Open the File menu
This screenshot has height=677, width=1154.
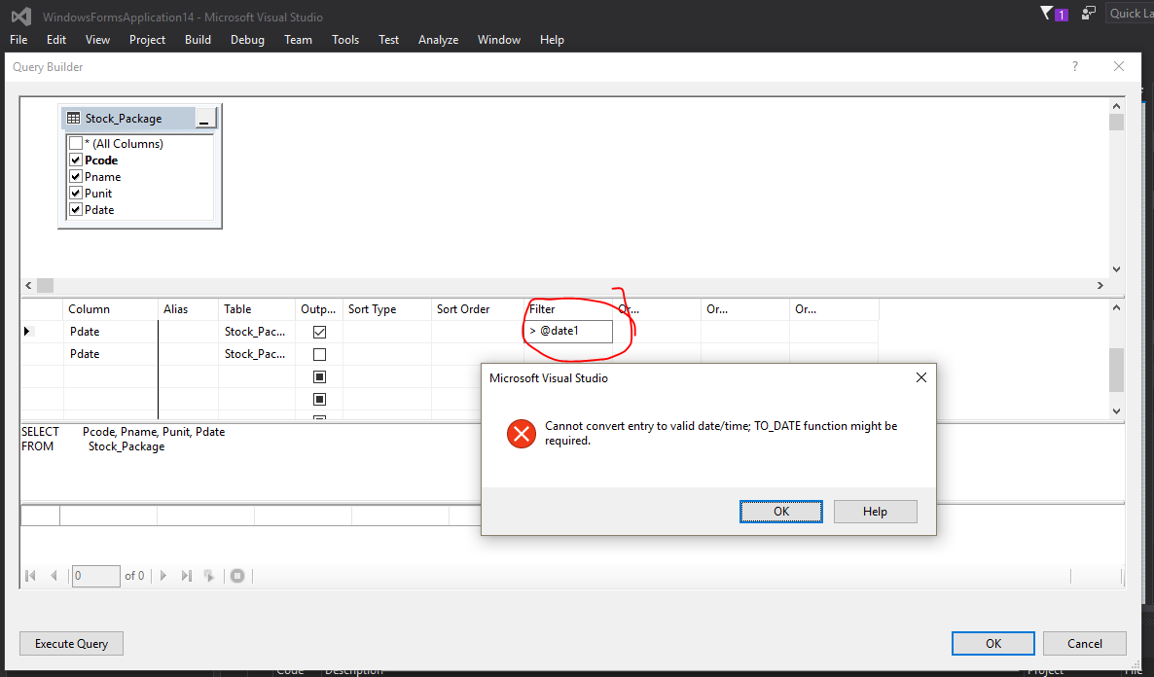(x=18, y=40)
